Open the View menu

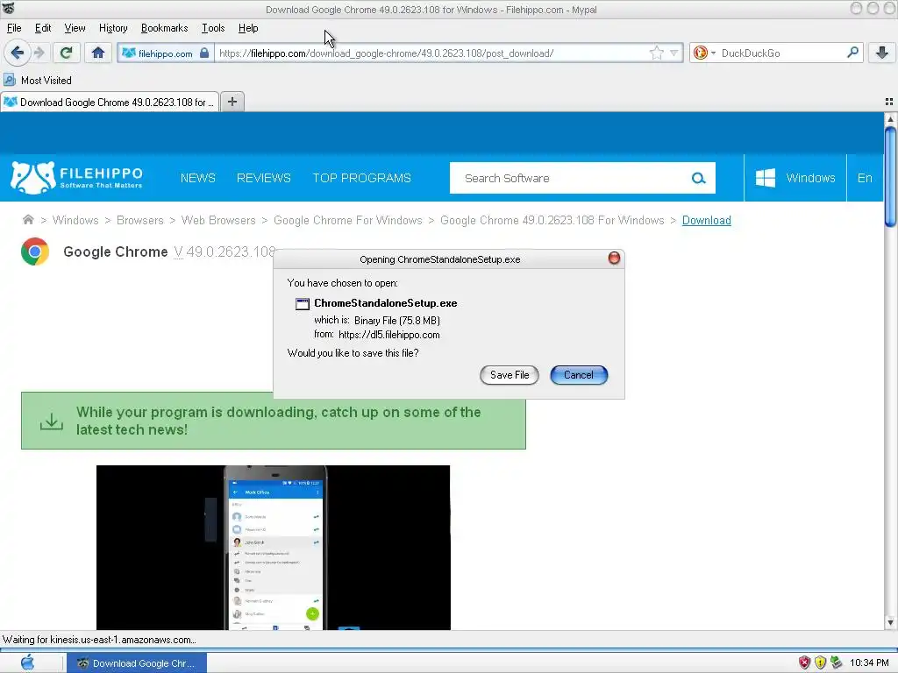75,28
